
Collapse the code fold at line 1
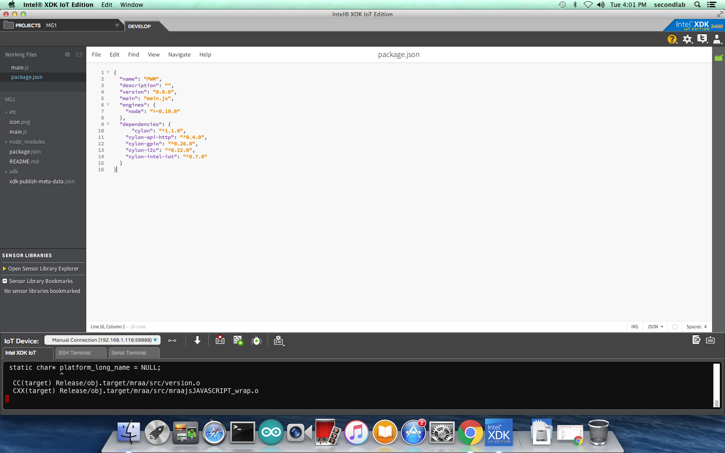(108, 72)
